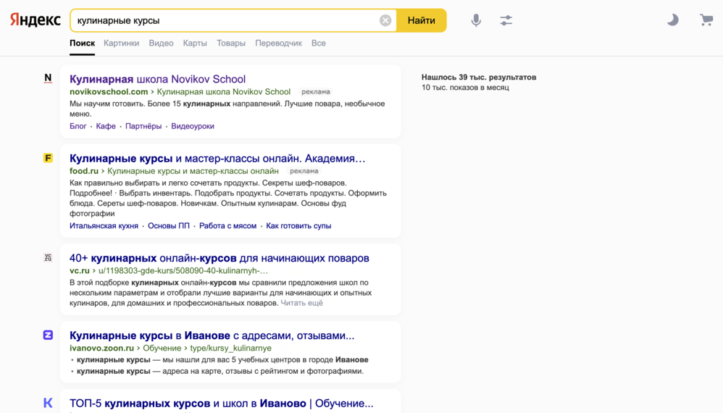Open the Yandex logo homepage
The width and height of the screenshot is (723, 413).
pos(35,20)
